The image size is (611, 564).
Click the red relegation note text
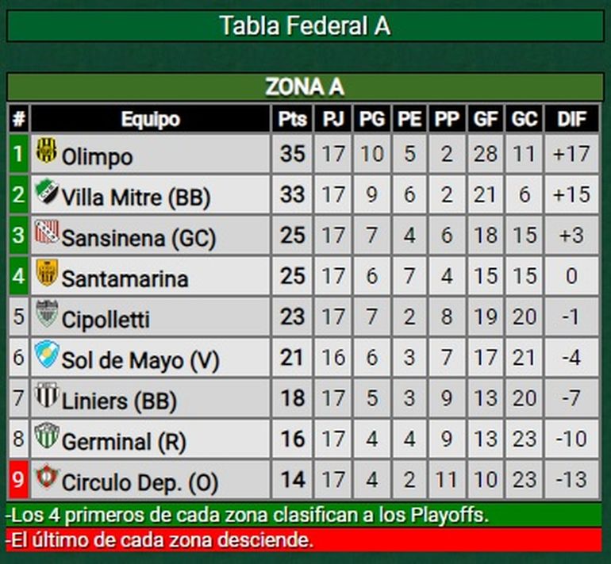point(159,541)
